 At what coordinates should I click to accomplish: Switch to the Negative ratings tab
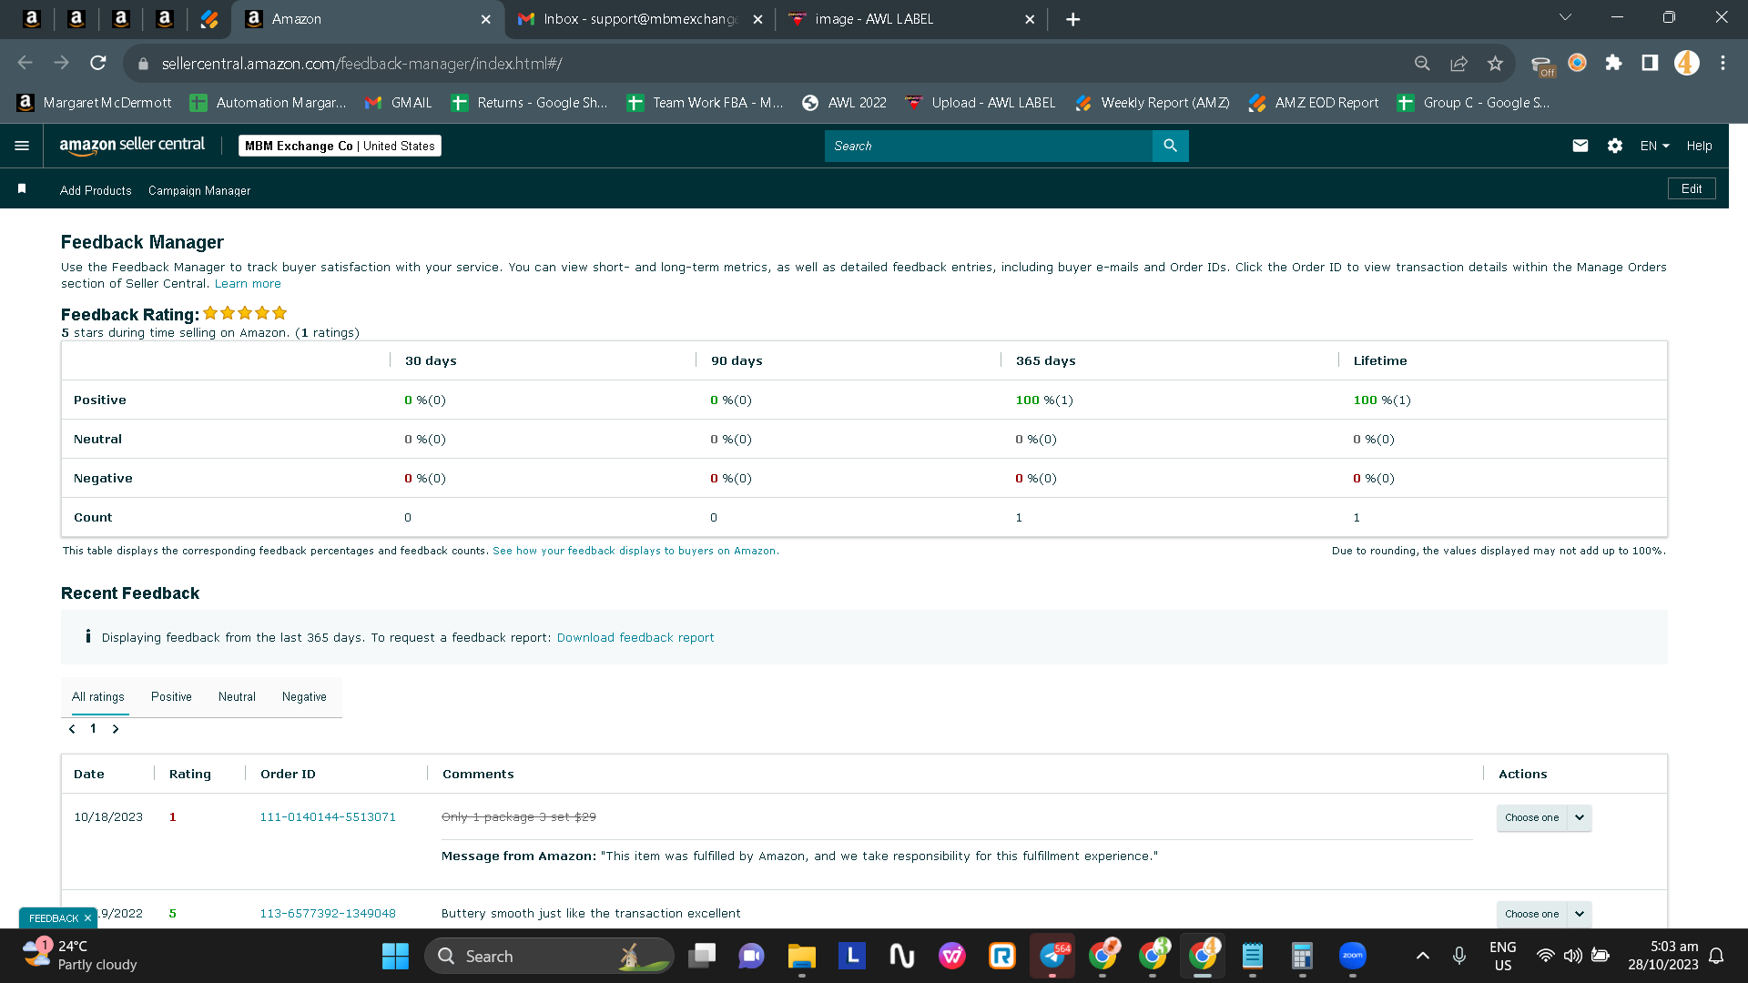(x=304, y=697)
